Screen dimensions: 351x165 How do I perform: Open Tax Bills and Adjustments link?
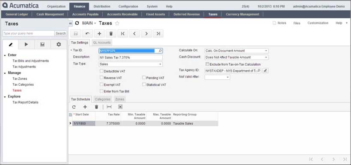[x=31, y=61]
